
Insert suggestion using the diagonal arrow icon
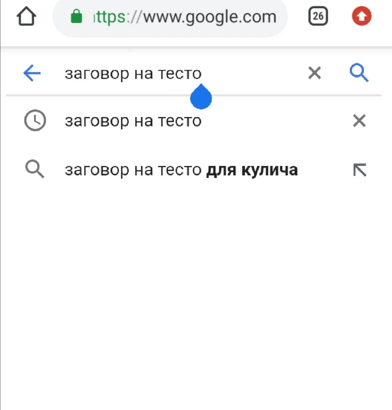coord(359,170)
